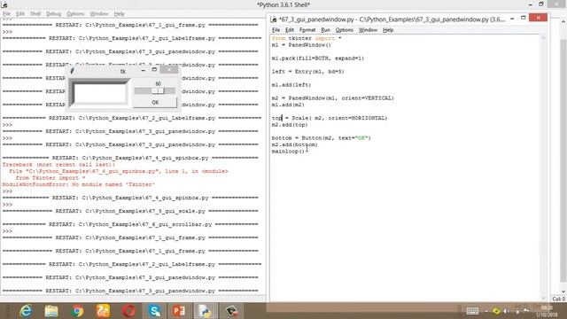Image resolution: width=567 pixels, height=319 pixels.
Task: Open Help menu in Python Shell
Action: (x=119, y=14)
